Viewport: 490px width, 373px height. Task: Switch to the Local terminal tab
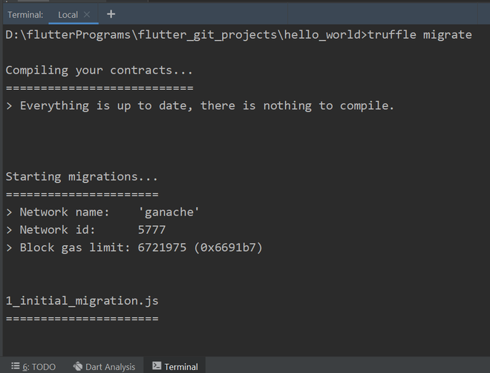[x=68, y=14]
